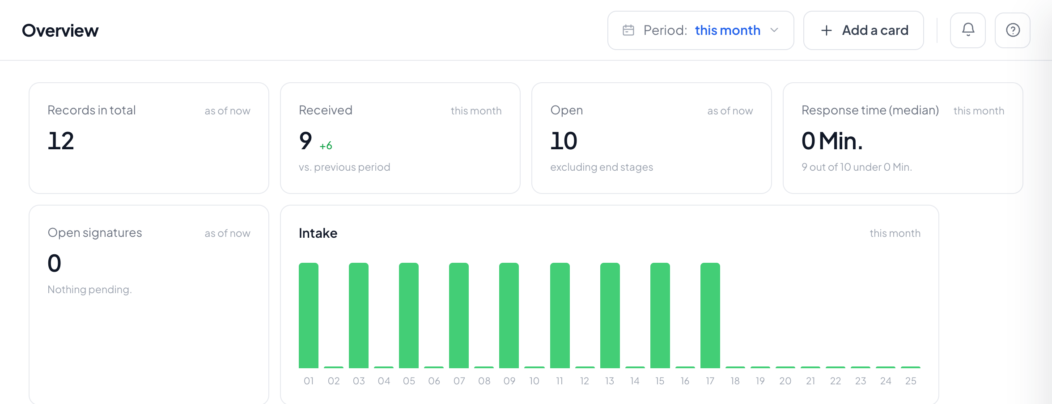The width and height of the screenshot is (1052, 404).
Task: Select the Intake bar for day 07
Action: [x=459, y=316]
